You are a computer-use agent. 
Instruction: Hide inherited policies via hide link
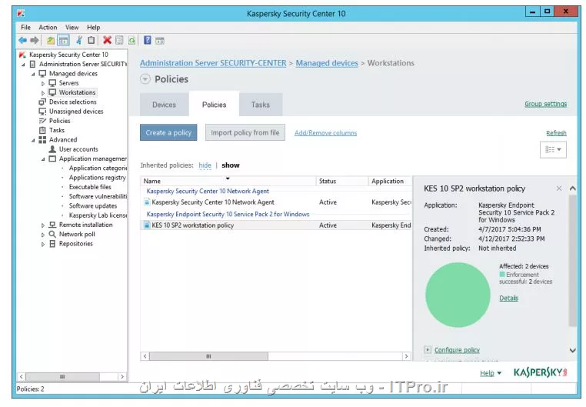[x=205, y=165]
